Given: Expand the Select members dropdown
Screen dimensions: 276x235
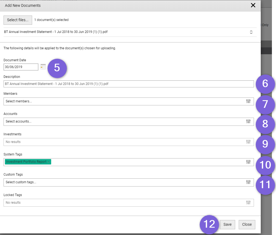Looking at the screenshot, I should (x=129, y=101).
